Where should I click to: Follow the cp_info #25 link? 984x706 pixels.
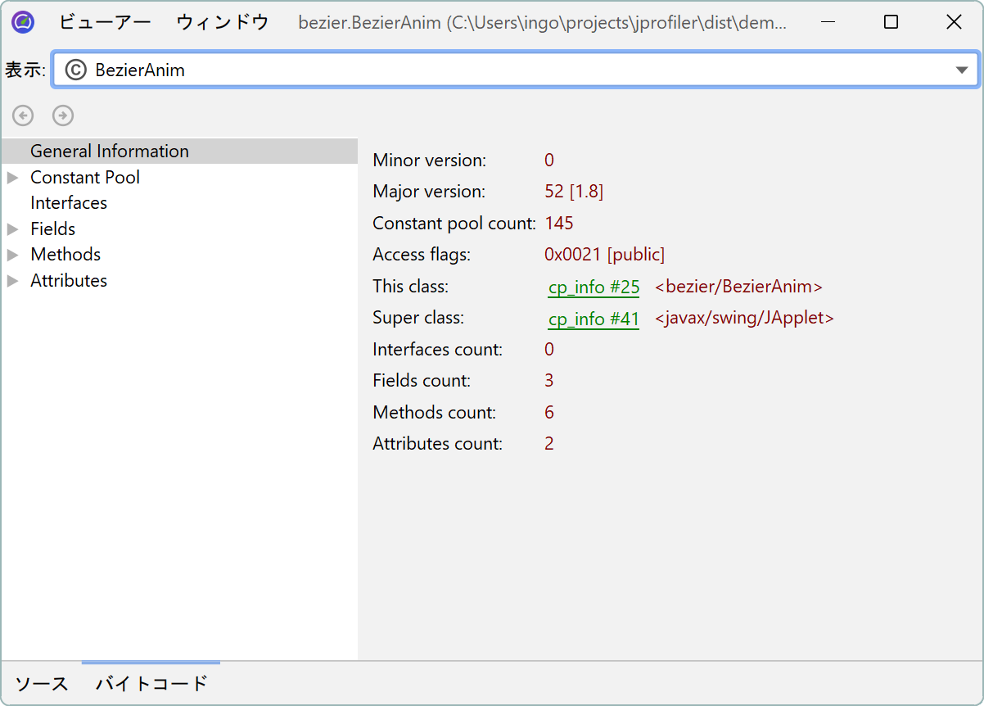[594, 287]
